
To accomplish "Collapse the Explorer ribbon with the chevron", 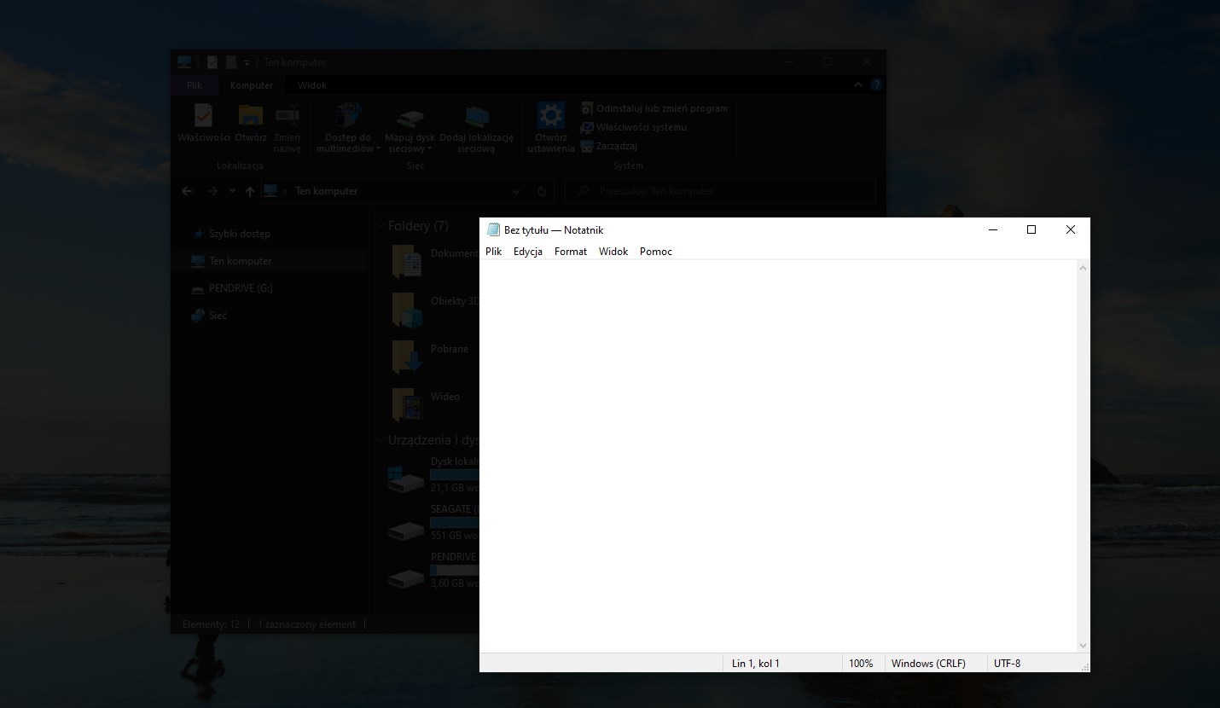I will (x=858, y=85).
